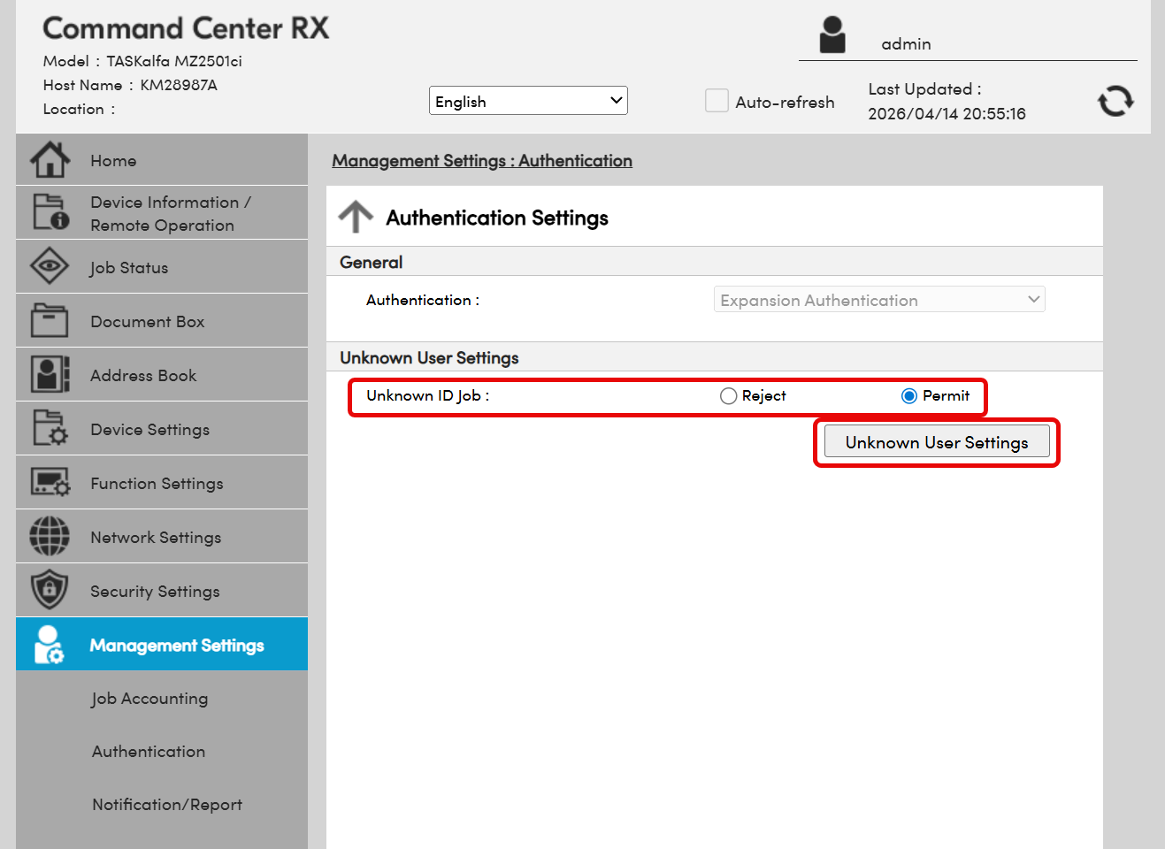This screenshot has height=849, width=1165.
Task: Click the Address Book icon
Action: (x=50, y=374)
